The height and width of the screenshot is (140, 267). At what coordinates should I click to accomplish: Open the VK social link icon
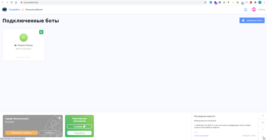[x=263, y=123]
